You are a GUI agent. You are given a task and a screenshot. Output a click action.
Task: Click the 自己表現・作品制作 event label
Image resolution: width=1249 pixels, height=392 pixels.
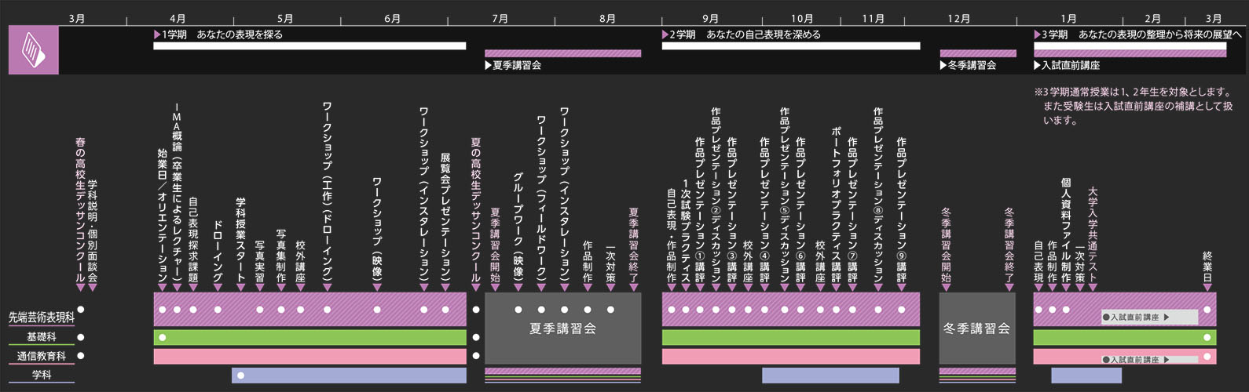point(672,235)
